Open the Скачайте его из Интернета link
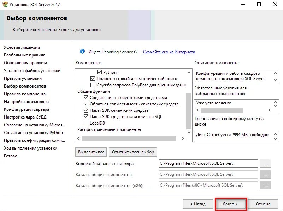The width and height of the screenshot is (283, 211). [169, 52]
